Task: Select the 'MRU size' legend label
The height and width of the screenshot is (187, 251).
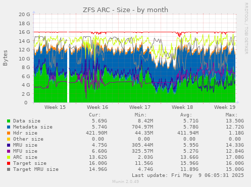Action: click(x=25, y=145)
